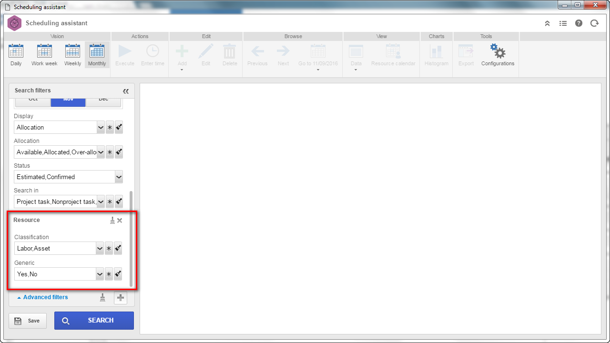
Task: Toggle the Monthly view button
Action: click(x=97, y=55)
